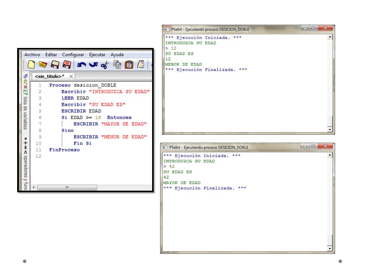
Task: Click the 'Sino' keyword in the code
Action: (x=67, y=131)
